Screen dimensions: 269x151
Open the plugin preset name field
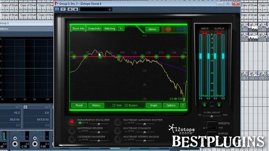pyautogui.click(x=94, y=9)
